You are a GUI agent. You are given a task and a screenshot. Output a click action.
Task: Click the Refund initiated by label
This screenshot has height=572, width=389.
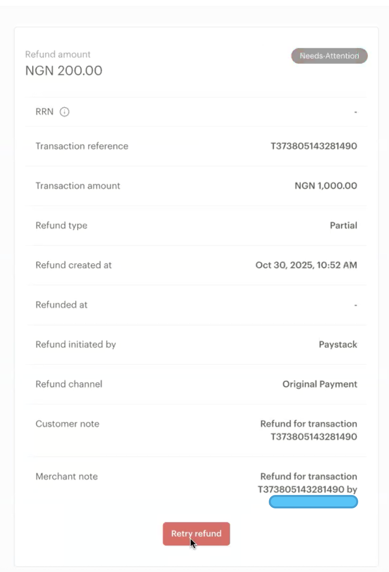76,344
